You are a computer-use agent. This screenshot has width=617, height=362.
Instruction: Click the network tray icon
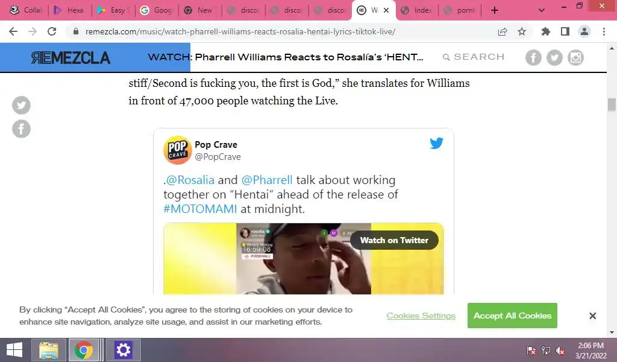(546, 350)
